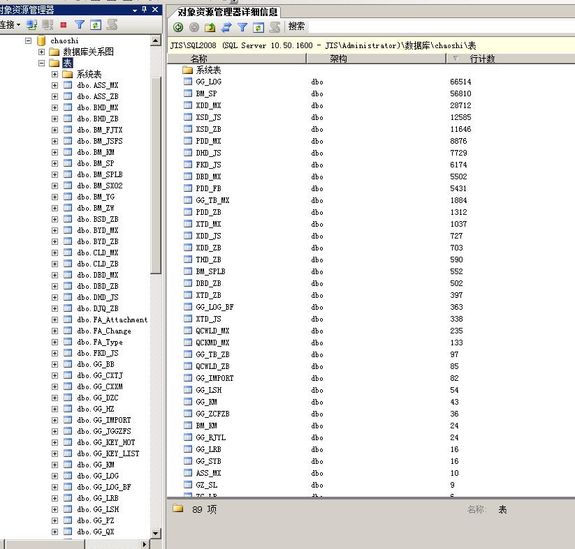Click the Forward navigation arrow icon
575x549 pixels.
(194, 27)
